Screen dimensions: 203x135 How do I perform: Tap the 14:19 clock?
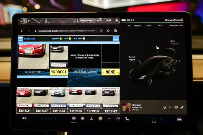click(x=109, y=20)
